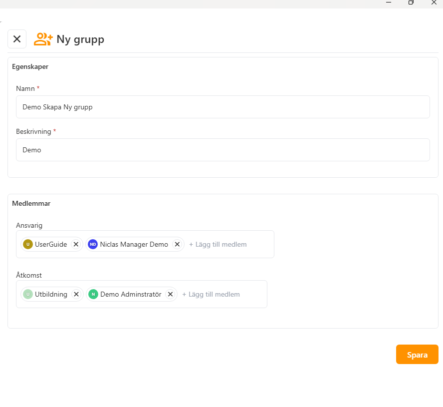Click the Ansvarig label
443x407 pixels.
click(x=29, y=226)
